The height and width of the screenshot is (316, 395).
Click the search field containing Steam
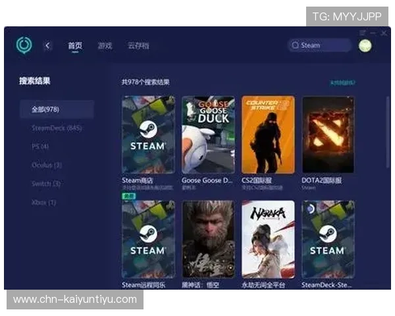point(320,45)
